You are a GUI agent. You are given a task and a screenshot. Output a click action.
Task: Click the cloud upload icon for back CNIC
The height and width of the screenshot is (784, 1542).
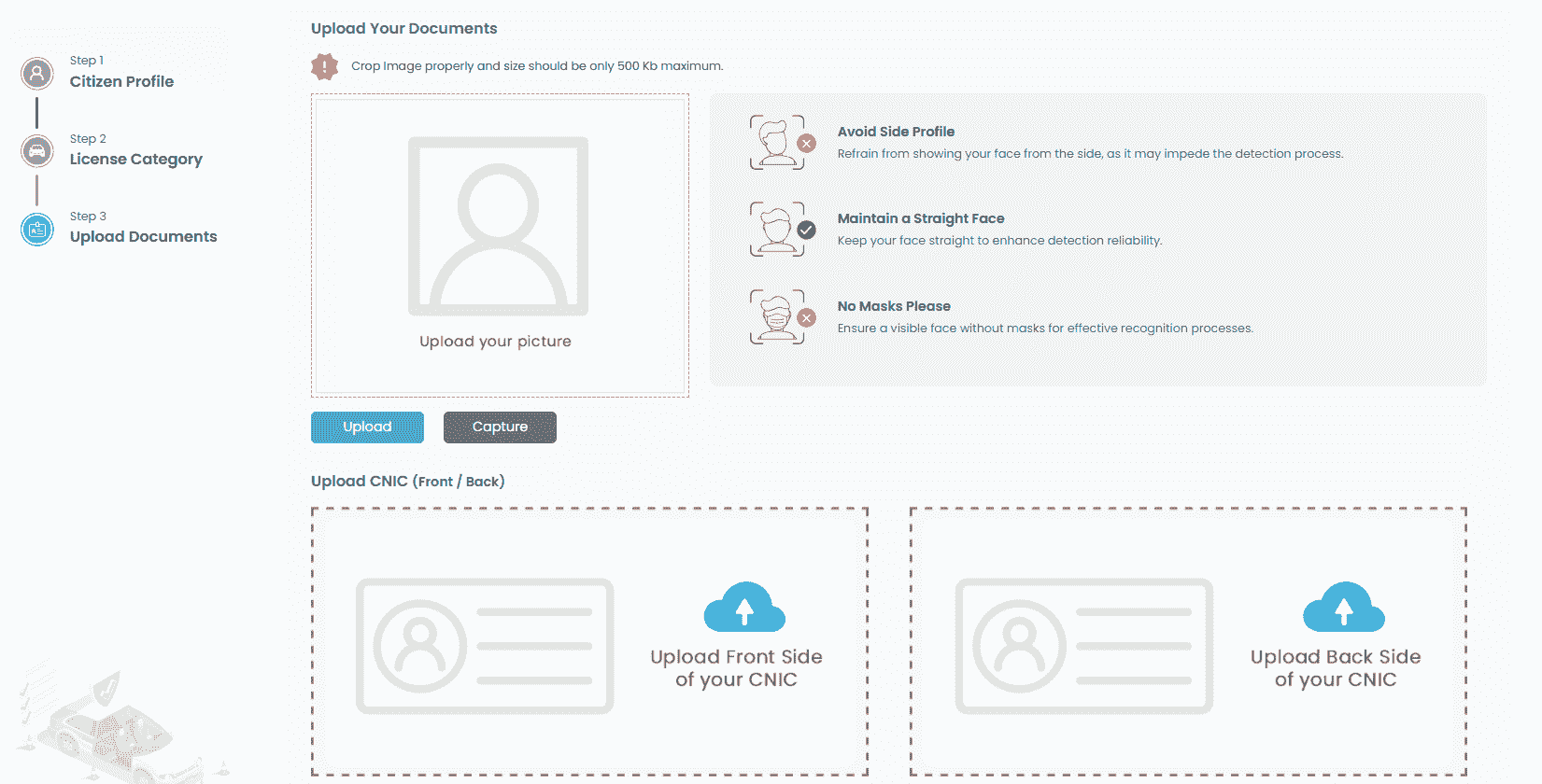tap(1344, 608)
